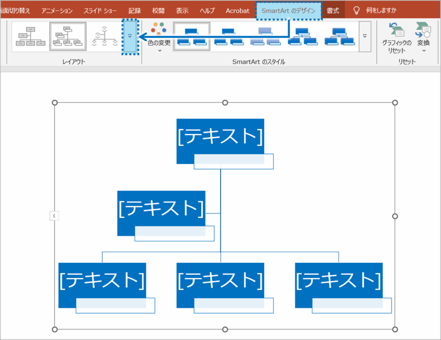Click the 何をしますか lightbulb icon

[357, 10]
